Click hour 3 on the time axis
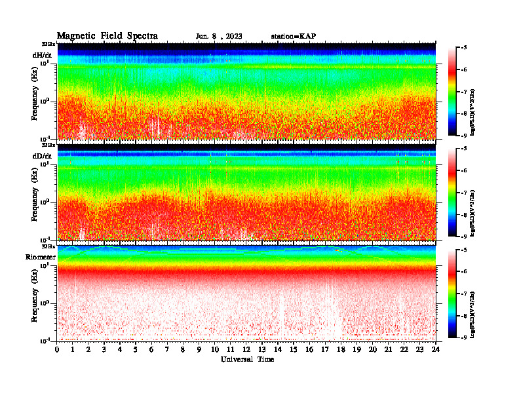Image resolution: width=519 pixels, height=401 pixels. click(x=104, y=350)
